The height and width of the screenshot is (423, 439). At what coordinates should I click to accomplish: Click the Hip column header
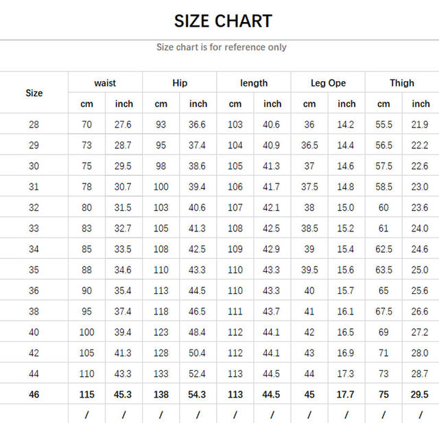click(180, 83)
